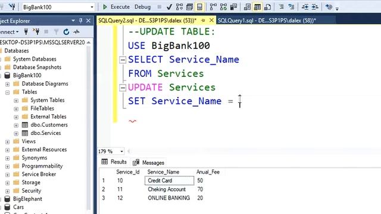Select the Cars database in the tree
This screenshot has height=214, width=381.
click(18, 207)
